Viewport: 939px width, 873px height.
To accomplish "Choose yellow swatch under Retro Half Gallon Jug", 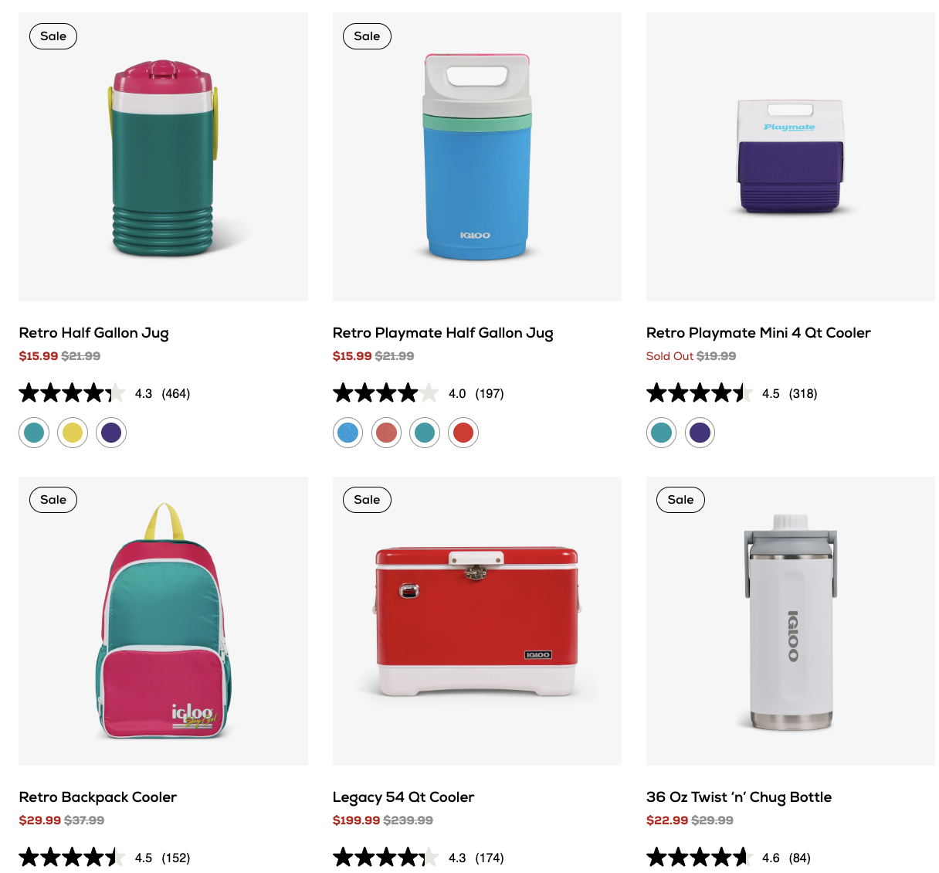I will (x=73, y=433).
